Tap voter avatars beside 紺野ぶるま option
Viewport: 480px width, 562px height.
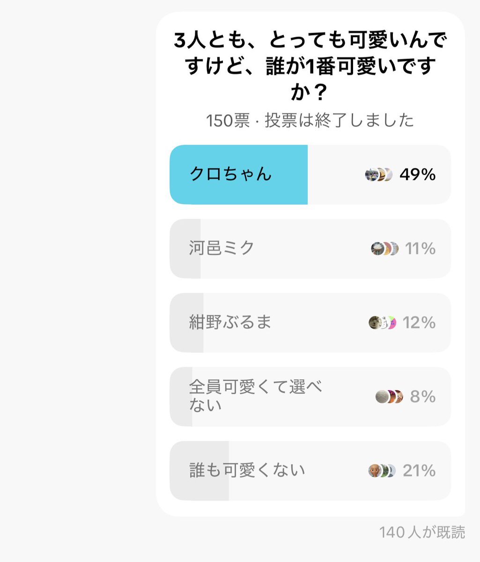click(x=382, y=323)
